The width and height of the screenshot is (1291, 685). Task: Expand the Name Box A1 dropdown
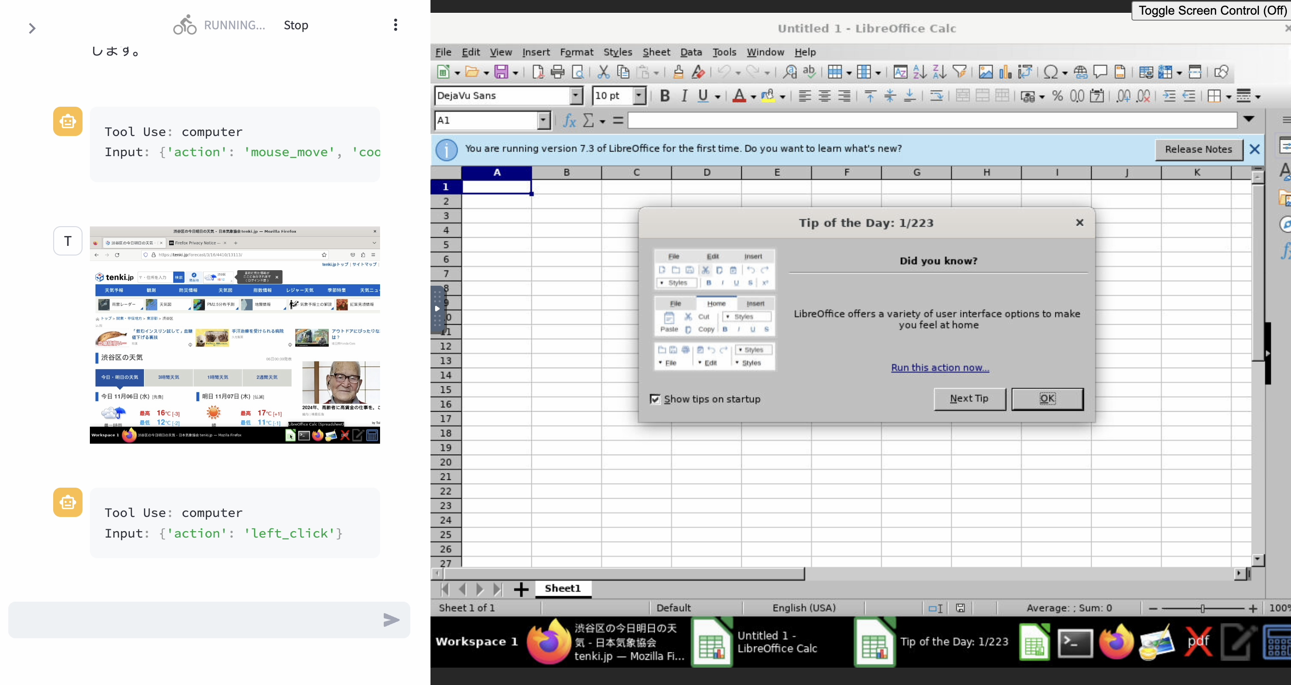coord(543,120)
